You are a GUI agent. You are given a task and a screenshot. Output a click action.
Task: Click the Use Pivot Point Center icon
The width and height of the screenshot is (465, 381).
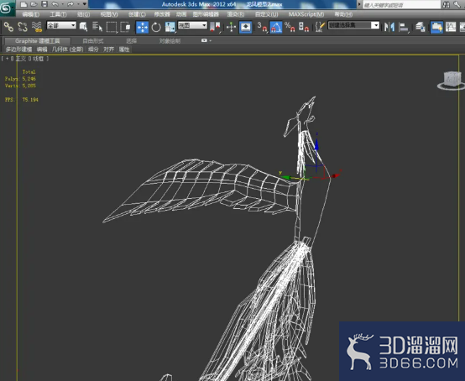click(215, 27)
